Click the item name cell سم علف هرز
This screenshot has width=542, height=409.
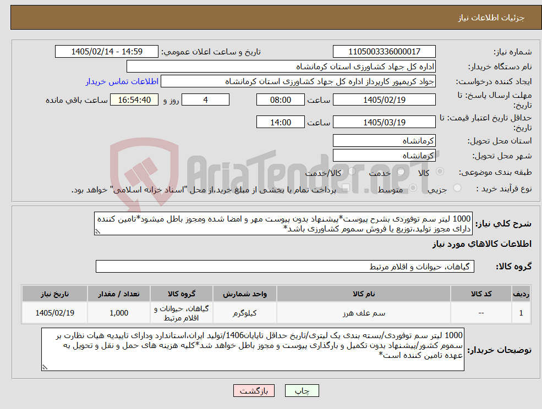[x=364, y=313]
